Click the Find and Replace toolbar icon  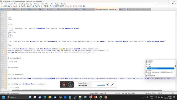(x=36, y=6)
